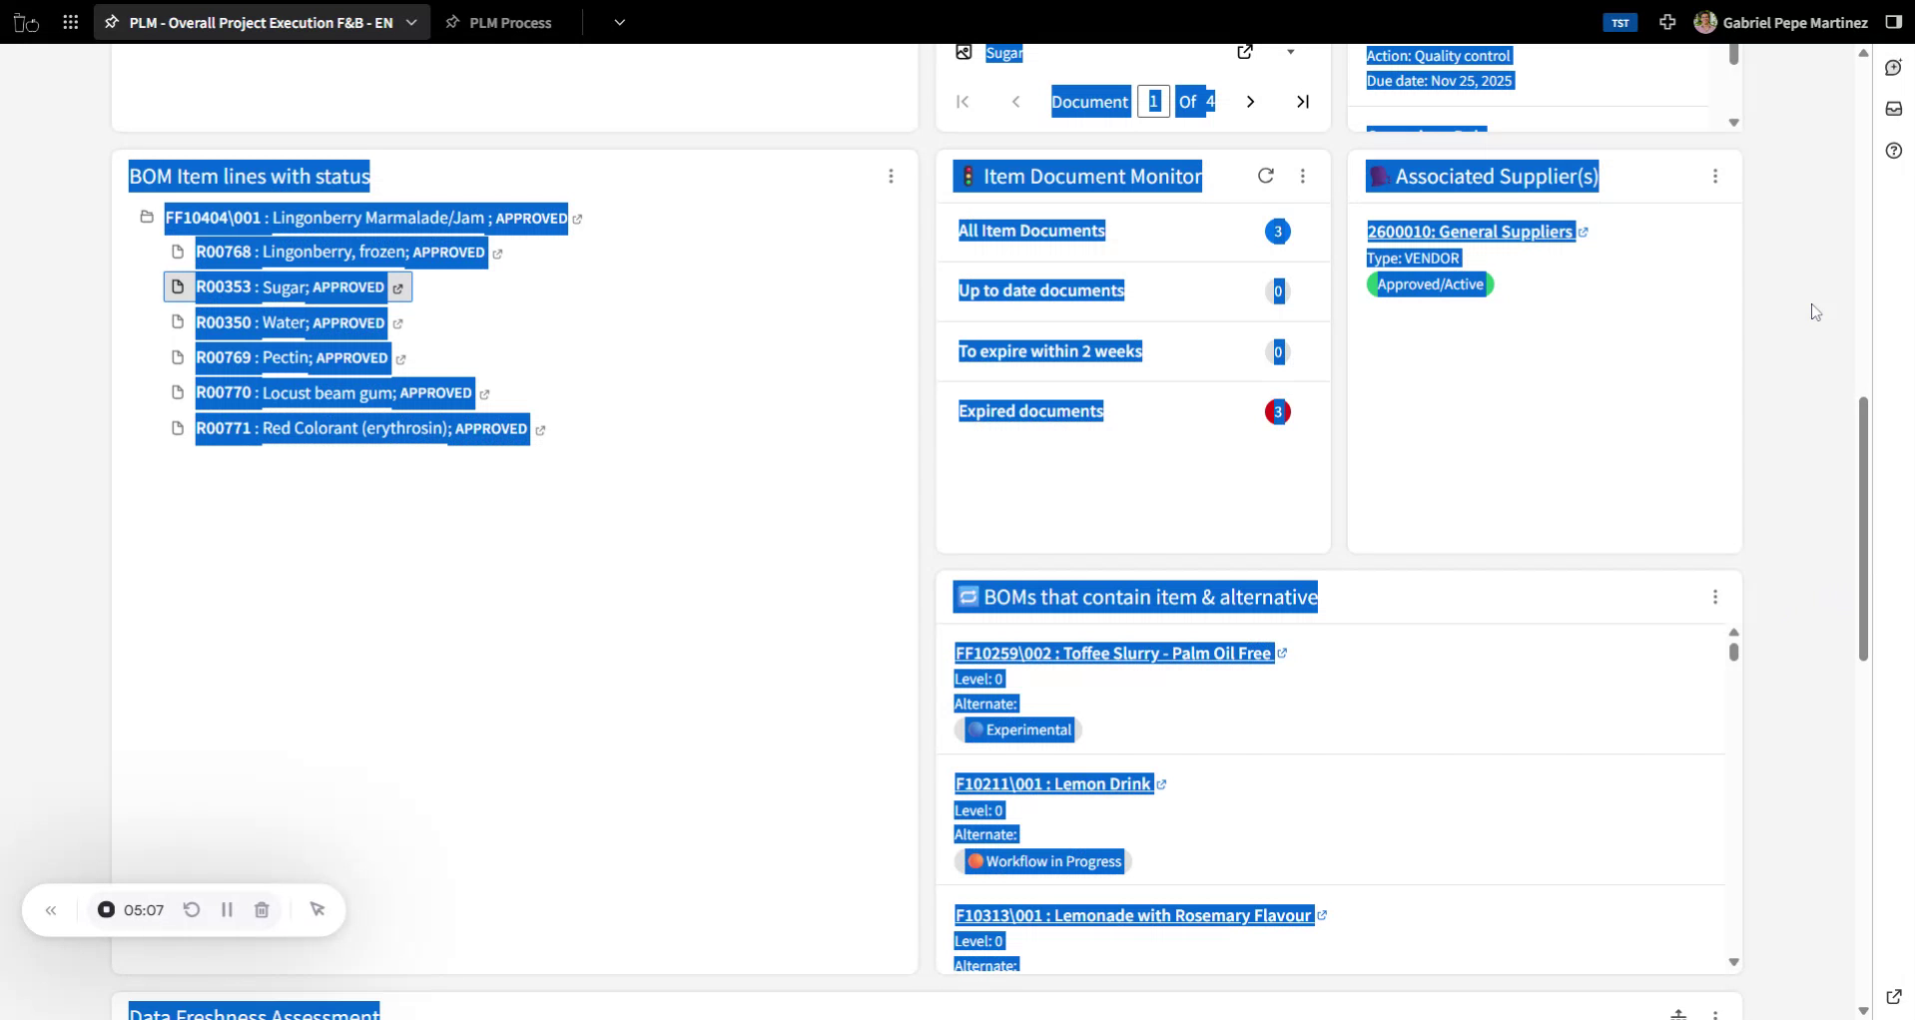Advance to the next document page
This screenshot has height=1020, width=1915.
point(1251,101)
